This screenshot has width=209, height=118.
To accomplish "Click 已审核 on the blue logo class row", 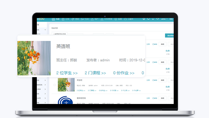I will [155, 98].
